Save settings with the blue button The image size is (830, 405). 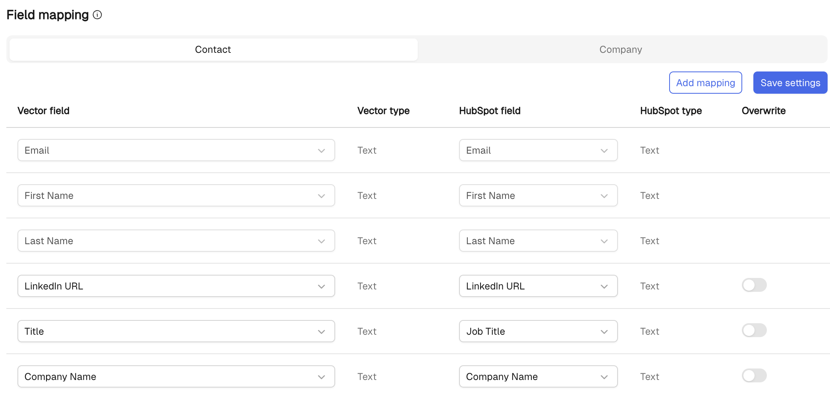click(790, 83)
